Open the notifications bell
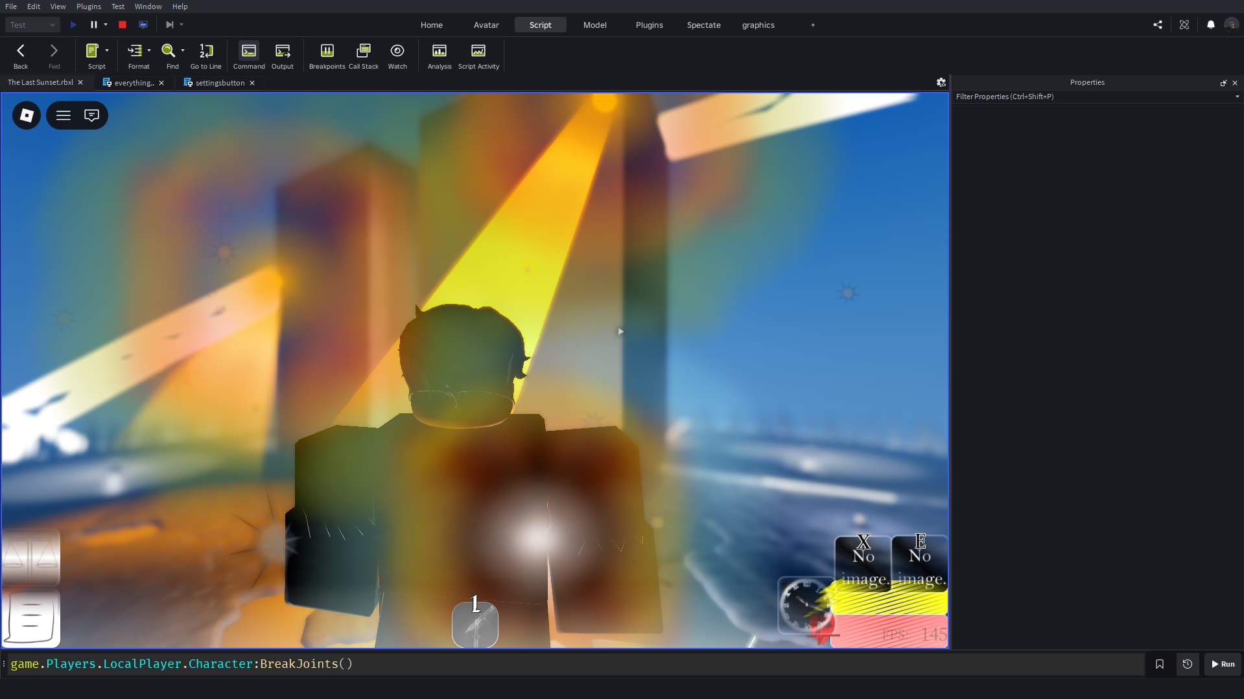This screenshot has height=699, width=1244. click(1211, 25)
